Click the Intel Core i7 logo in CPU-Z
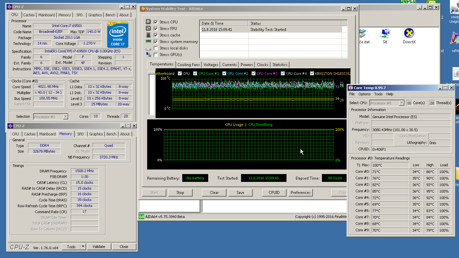Screen dimensions: 459x258 coord(118,35)
